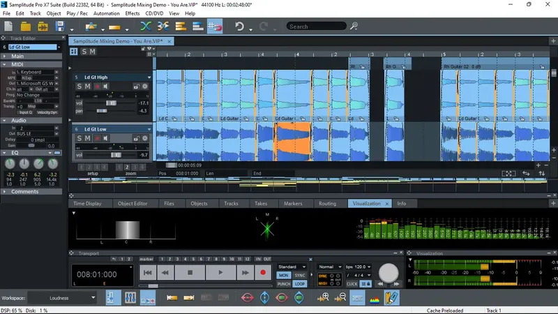Open MIDI Out Microsoft GS W dropdown

point(56,83)
